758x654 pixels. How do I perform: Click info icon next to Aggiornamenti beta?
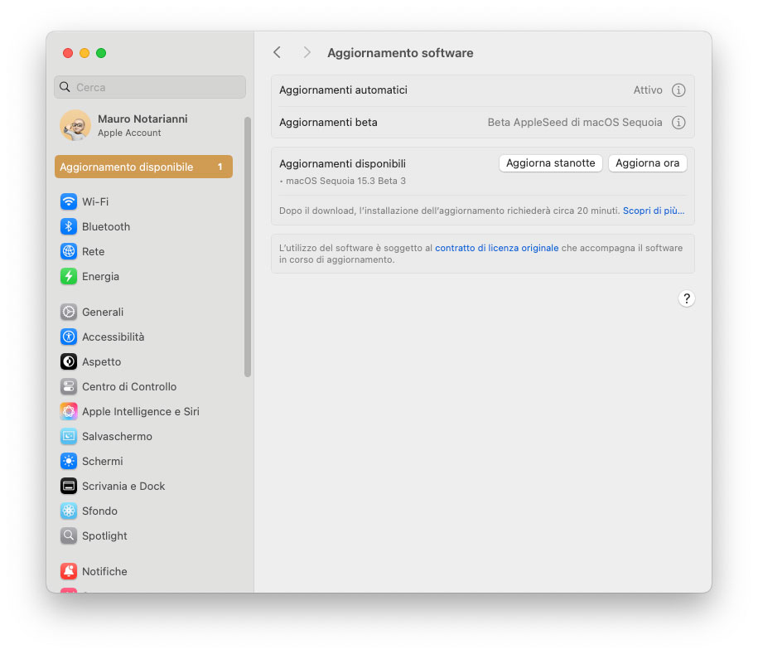pyautogui.click(x=678, y=122)
